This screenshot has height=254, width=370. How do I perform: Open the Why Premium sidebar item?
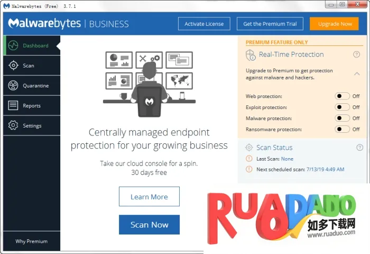click(31, 241)
